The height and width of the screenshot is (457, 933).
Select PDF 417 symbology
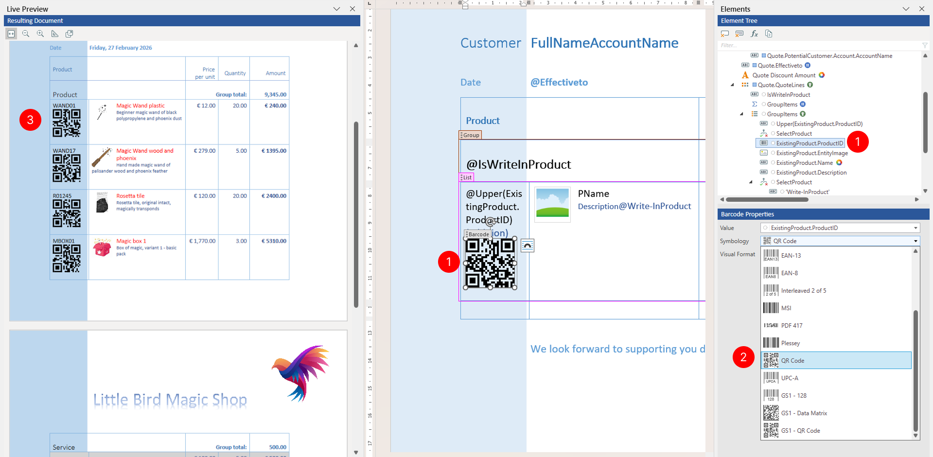pyautogui.click(x=836, y=325)
